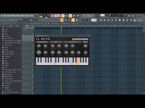Click the scissors tool icon in top bar
Image resolution: width=145 pixels, height=108 pixels.
[133, 16]
